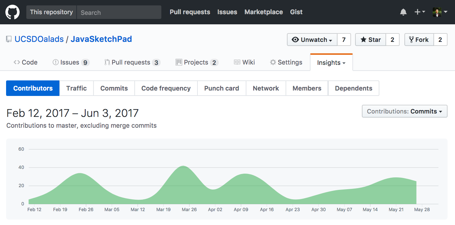Switch to the Projects tab
Viewport: 455px width, 225px height.
click(197, 62)
